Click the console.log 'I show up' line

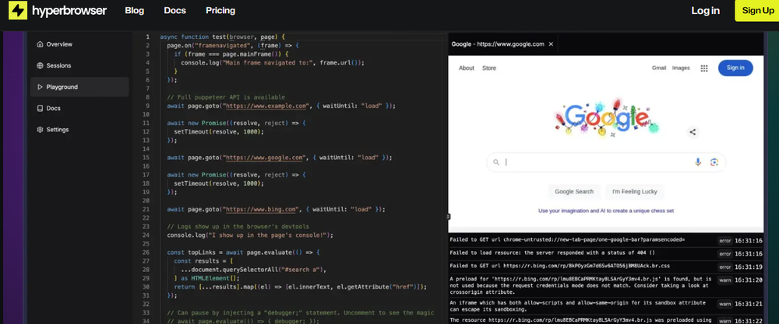coord(250,235)
